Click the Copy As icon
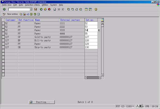Screen dimensions: 160x109 click(x=21, y=14)
